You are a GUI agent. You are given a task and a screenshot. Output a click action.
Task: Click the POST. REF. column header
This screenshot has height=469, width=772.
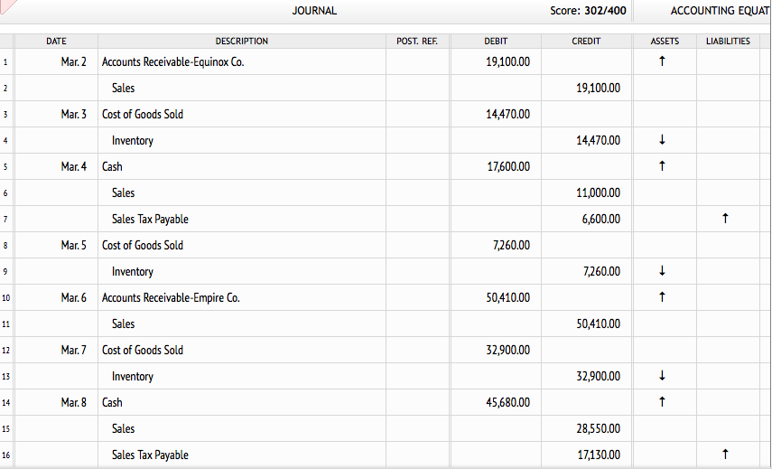click(417, 42)
